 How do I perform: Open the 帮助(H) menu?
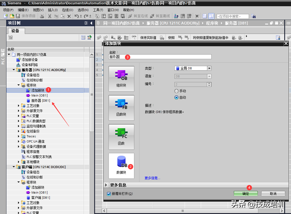pos(129,10)
